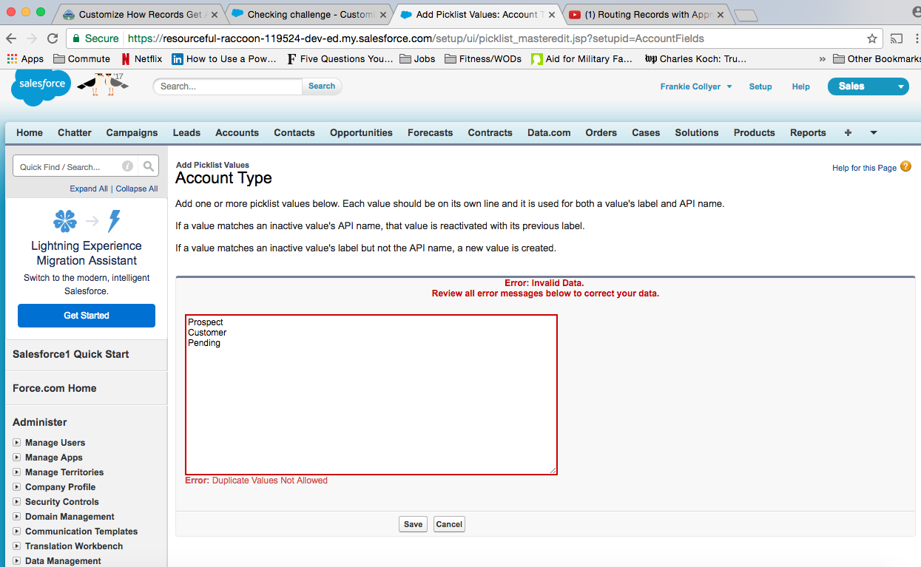The width and height of the screenshot is (921, 567).
Task: Open the Fitness/WODs bookmark folder
Action: [483, 59]
